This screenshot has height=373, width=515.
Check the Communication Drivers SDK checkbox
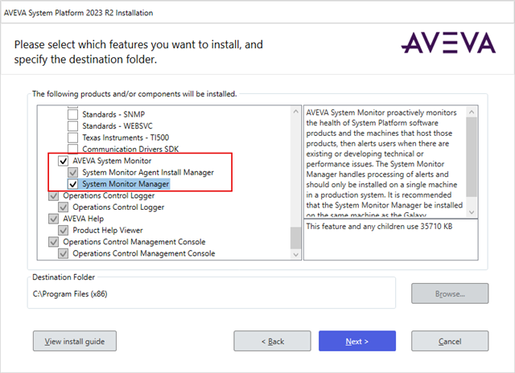72,149
